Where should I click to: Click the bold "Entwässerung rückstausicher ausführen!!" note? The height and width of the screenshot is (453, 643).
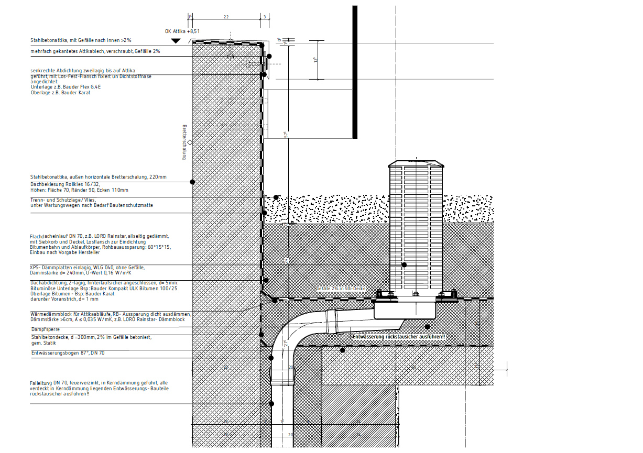pos(399,336)
